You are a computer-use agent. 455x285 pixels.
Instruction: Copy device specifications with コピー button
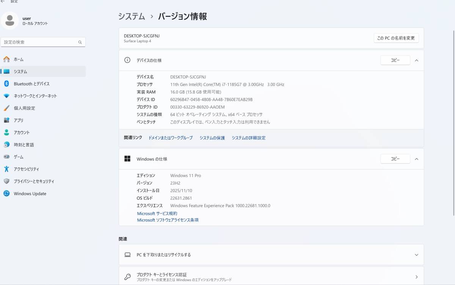point(395,60)
